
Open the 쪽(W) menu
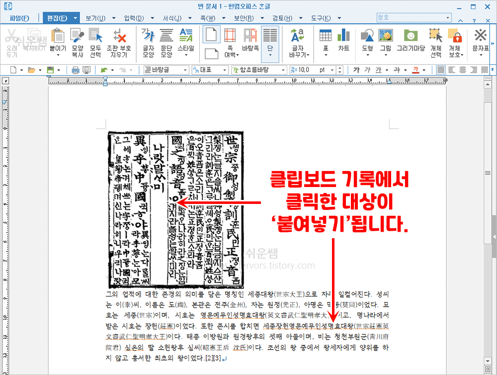[208, 18]
